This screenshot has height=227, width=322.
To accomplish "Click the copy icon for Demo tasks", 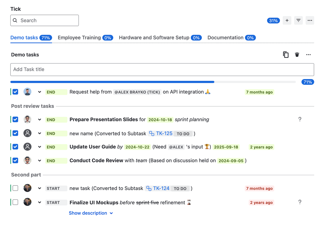I will click(286, 55).
